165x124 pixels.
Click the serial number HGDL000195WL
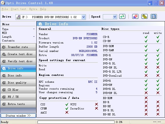click(x=88, y=51)
